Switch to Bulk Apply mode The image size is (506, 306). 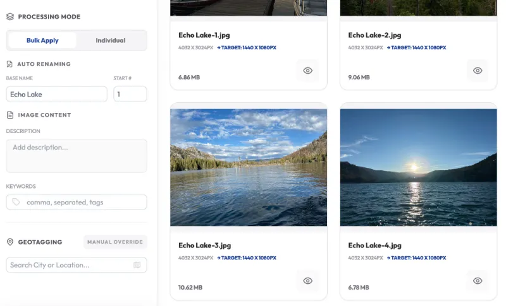[42, 40]
